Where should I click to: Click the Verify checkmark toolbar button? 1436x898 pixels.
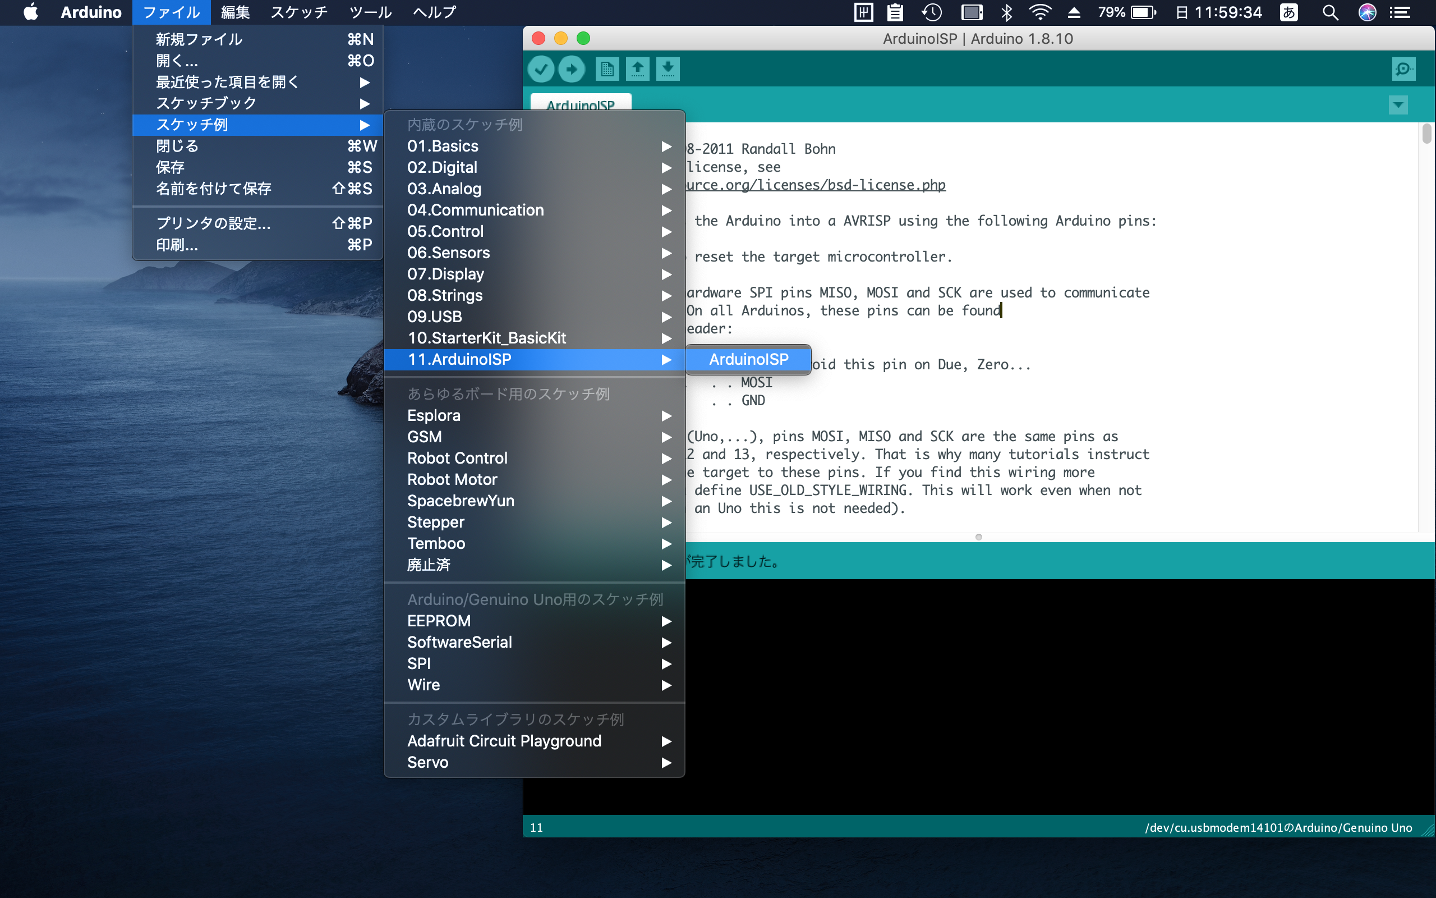[x=541, y=70]
